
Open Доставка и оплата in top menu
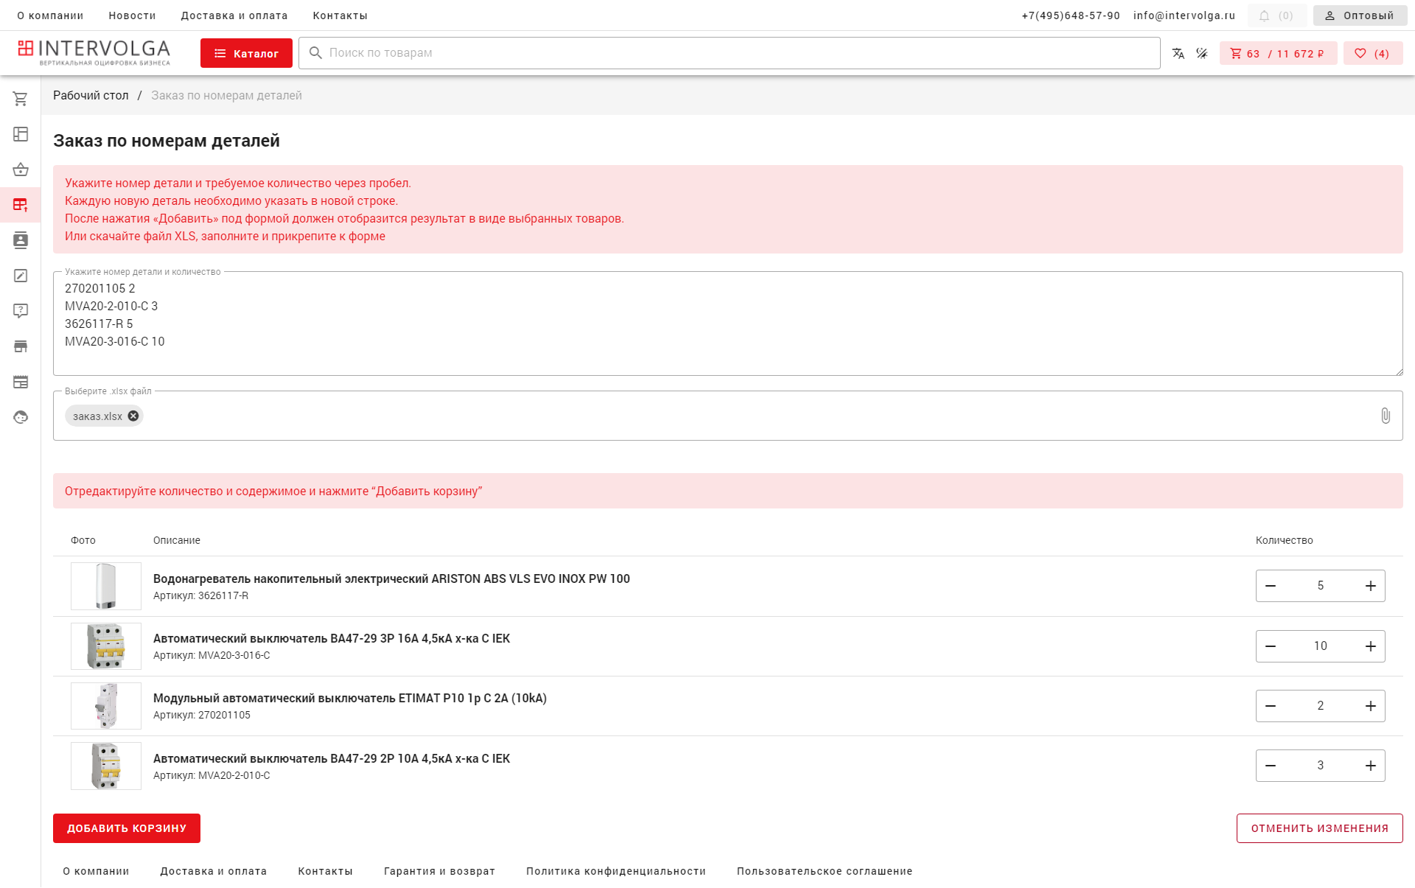(234, 15)
